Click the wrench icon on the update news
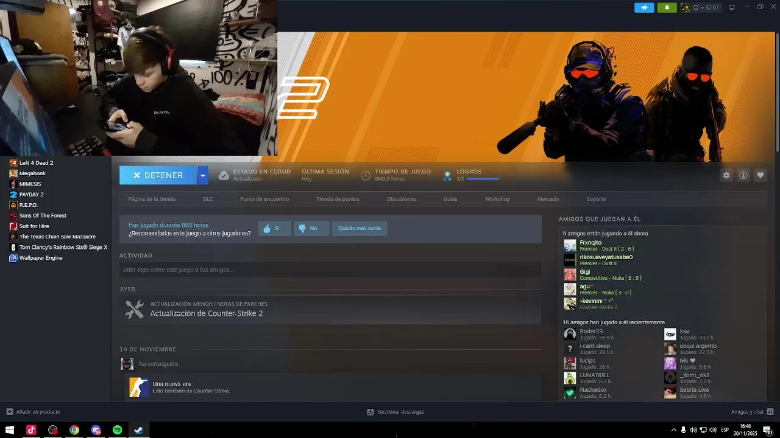 (x=134, y=309)
